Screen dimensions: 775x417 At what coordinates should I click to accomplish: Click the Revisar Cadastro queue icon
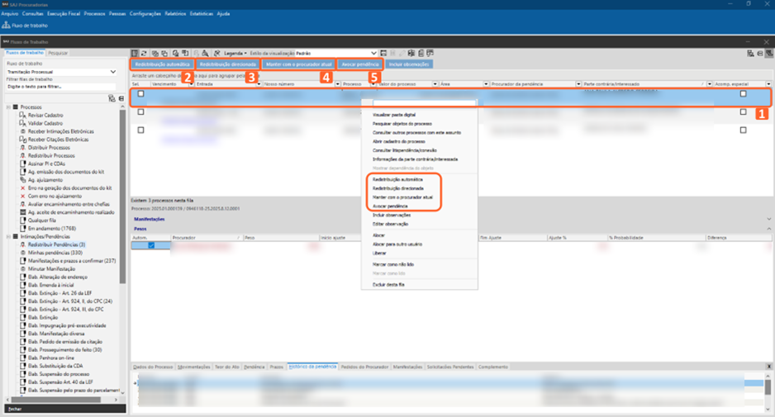pyautogui.click(x=22, y=115)
